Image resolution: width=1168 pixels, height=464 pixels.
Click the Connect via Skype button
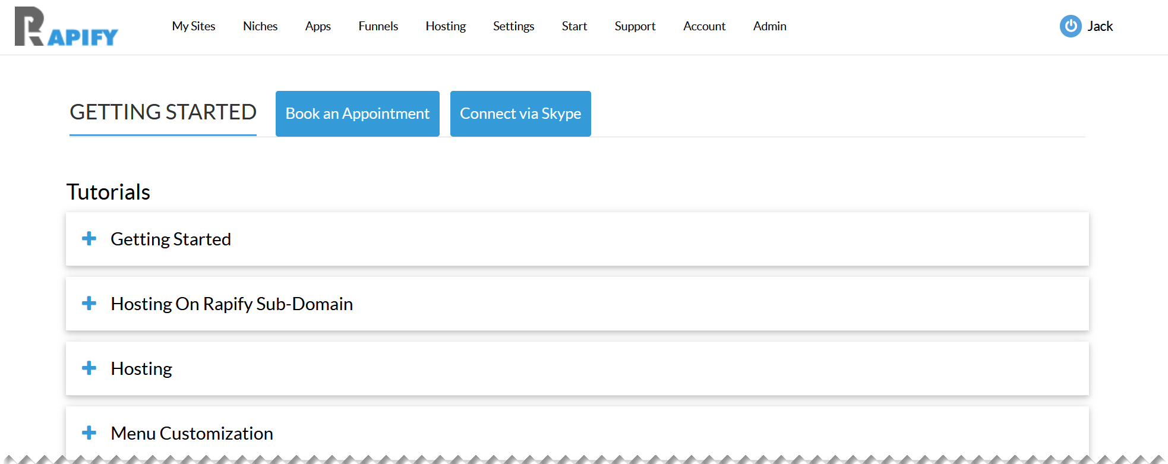520,113
